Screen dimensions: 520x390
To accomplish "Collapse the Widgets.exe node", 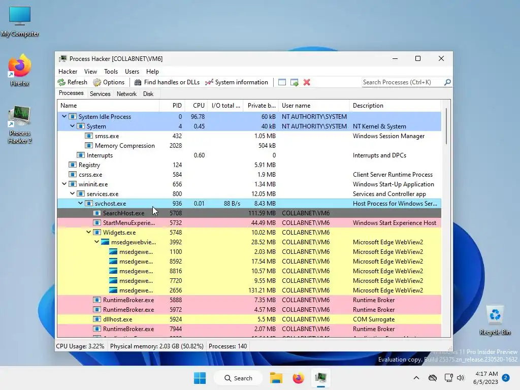I will [88, 232].
